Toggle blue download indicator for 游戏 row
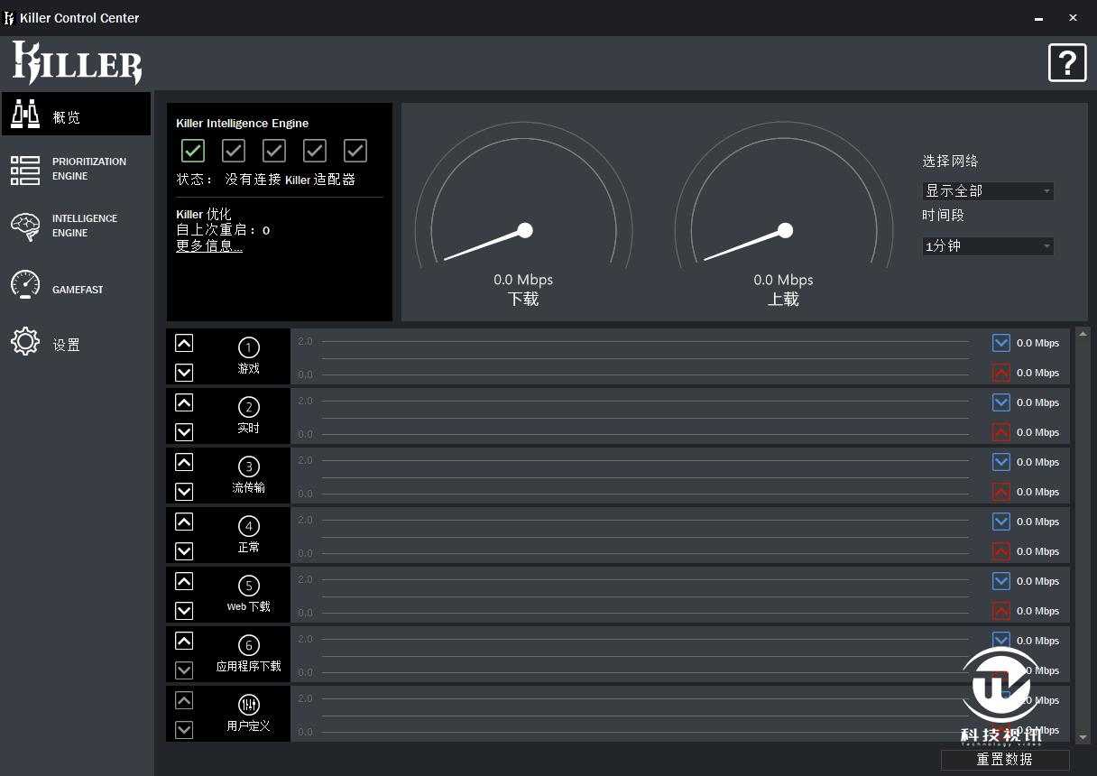Image resolution: width=1097 pixels, height=776 pixels. pos(1000,343)
